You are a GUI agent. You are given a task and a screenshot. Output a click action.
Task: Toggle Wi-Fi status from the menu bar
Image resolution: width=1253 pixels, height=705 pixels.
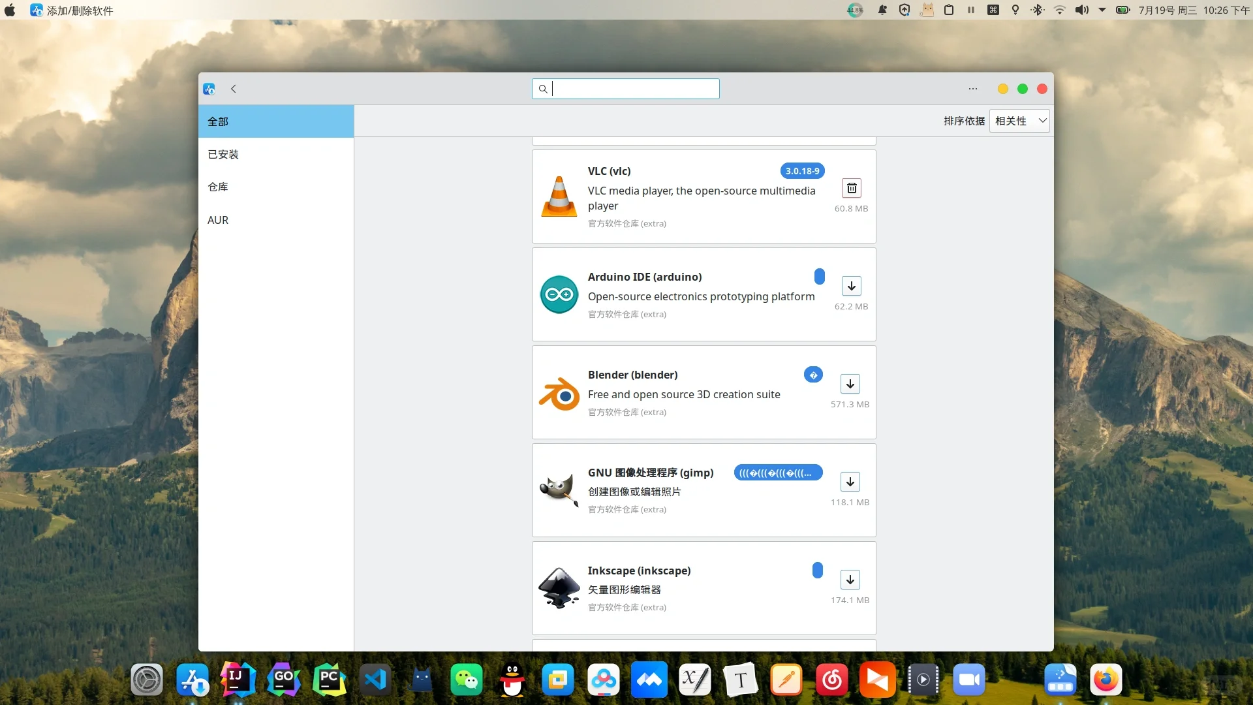[x=1059, y=10]
